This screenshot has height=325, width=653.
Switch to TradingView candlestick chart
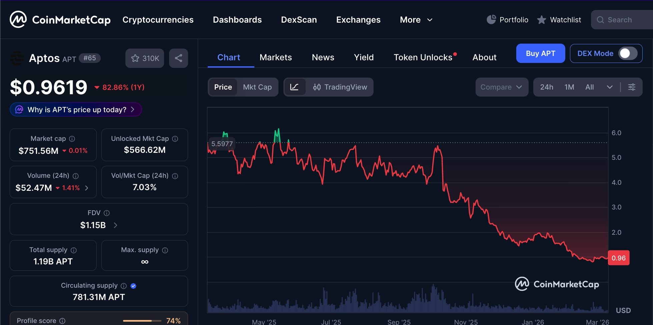(x=340, y=87)
